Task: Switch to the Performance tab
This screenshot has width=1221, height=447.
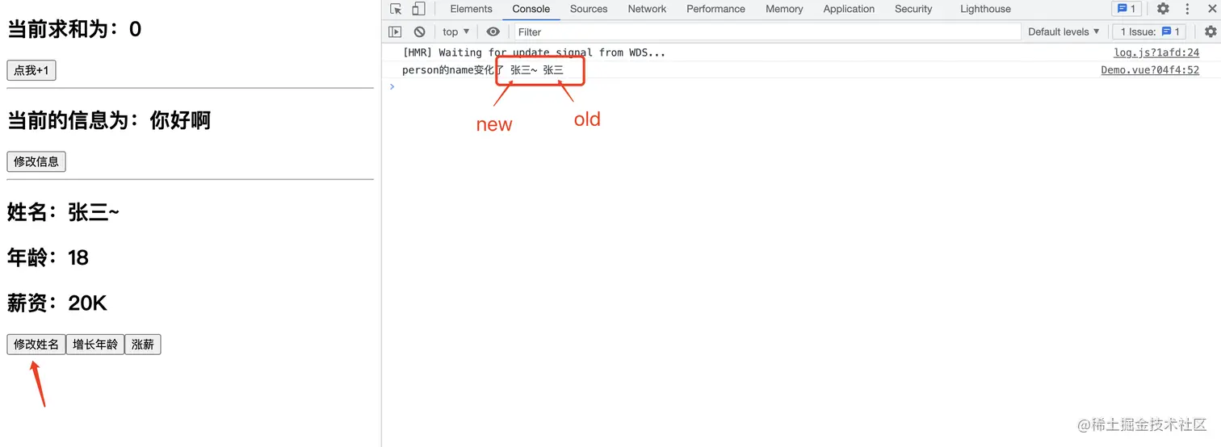Action: (x=715, y=9)
